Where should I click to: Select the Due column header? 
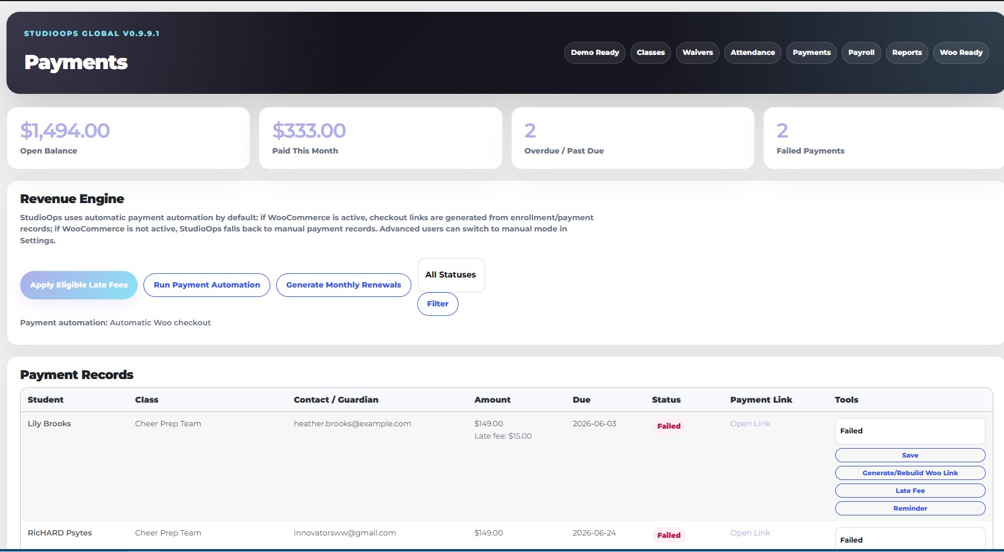click(x=581, y=400)
